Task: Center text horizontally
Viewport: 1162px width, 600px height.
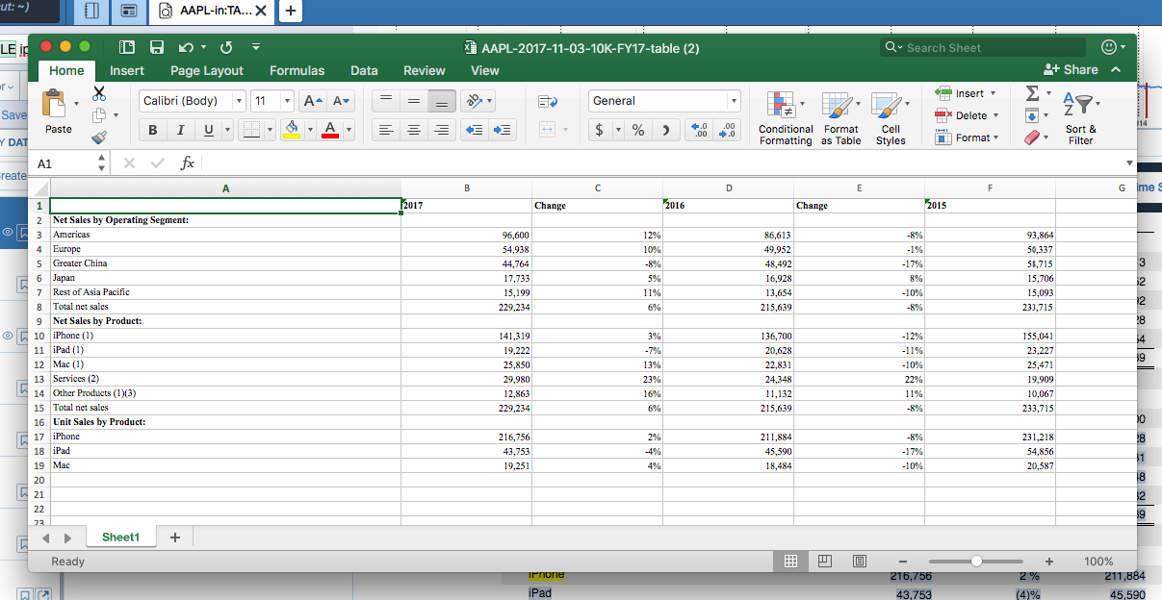Action: point(413,130)
